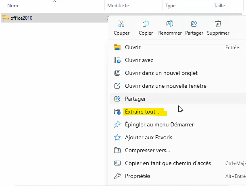Sort by Taille column header
This screenshot has height=186, width=246.
[x=219, y=6]
